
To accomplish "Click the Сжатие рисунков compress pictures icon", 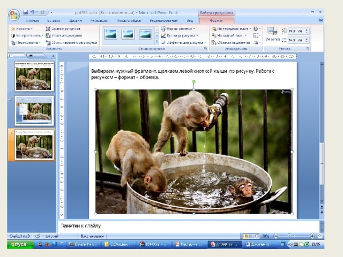I will coord(48,28).
